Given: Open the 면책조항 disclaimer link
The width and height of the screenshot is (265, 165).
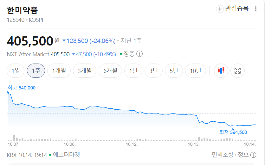Looking at the screenshot, I should point(223,155).
